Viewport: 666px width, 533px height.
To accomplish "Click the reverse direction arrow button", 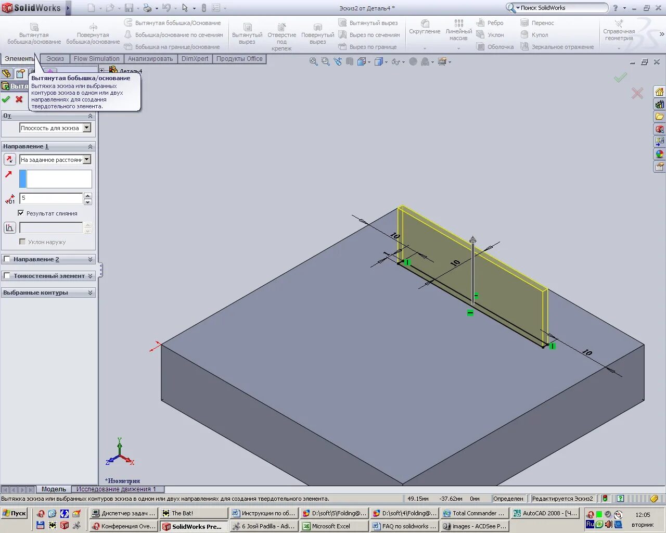I will click(9, 159).
